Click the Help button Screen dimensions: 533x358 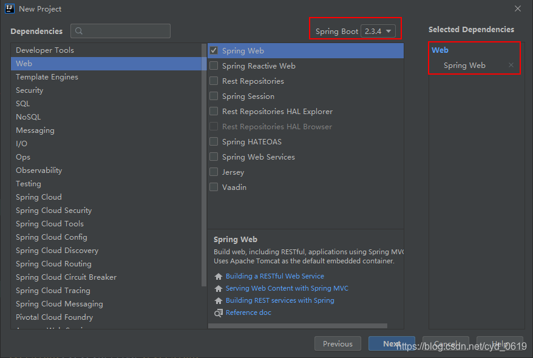500,343
